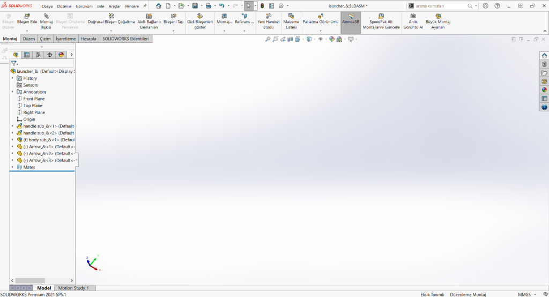Toggle the Anında3B tool
The image size is (549, 297).
[351, 16]
